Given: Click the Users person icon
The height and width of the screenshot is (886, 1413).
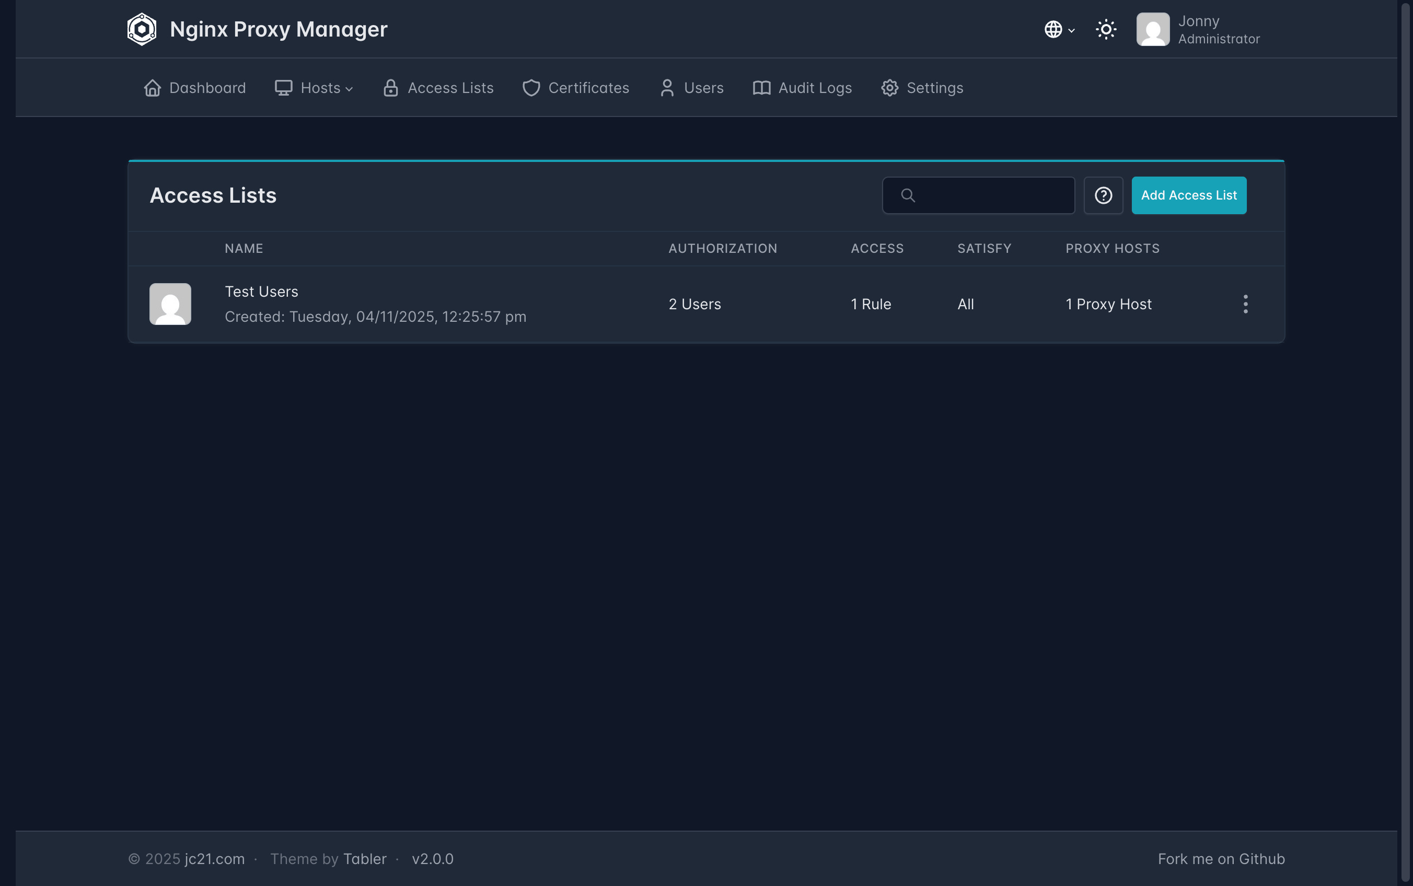Looking at the screenshot, I should tap(667, 88).
